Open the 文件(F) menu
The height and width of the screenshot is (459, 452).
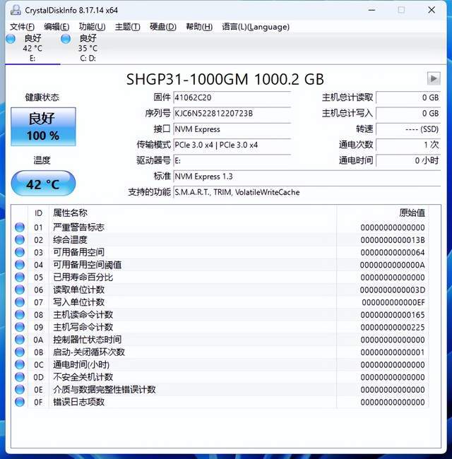pyautogui.click(x=23, y=27)
